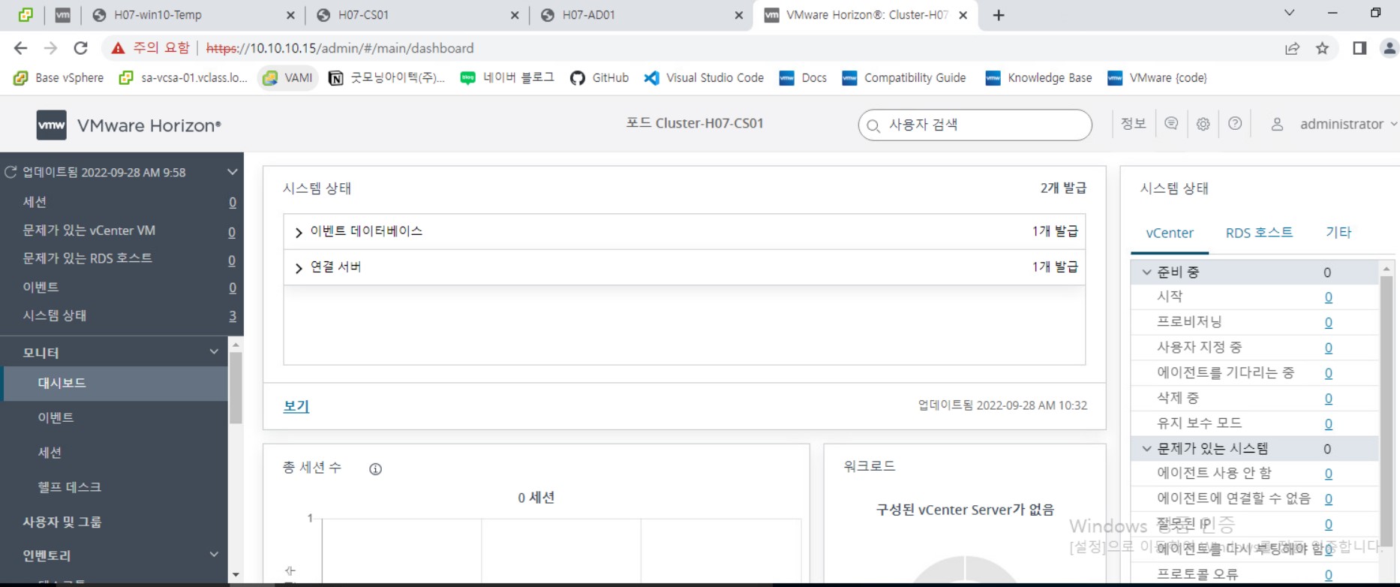Viewport: 1400px width, 587px height.
Task: Click the 에이전트 사용 안 함 count link
Action: (1328, 474)
